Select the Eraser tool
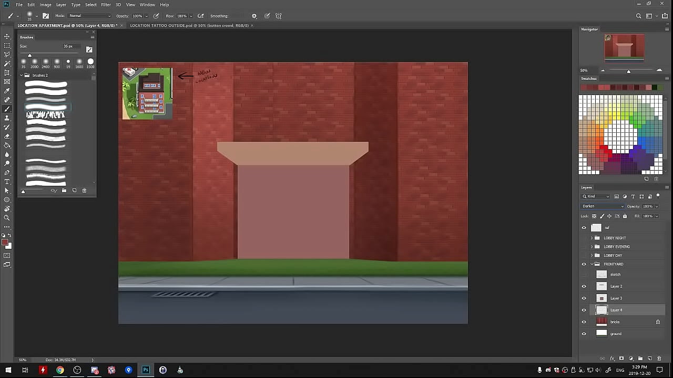 pyautogui.click(x=7, y=136)
